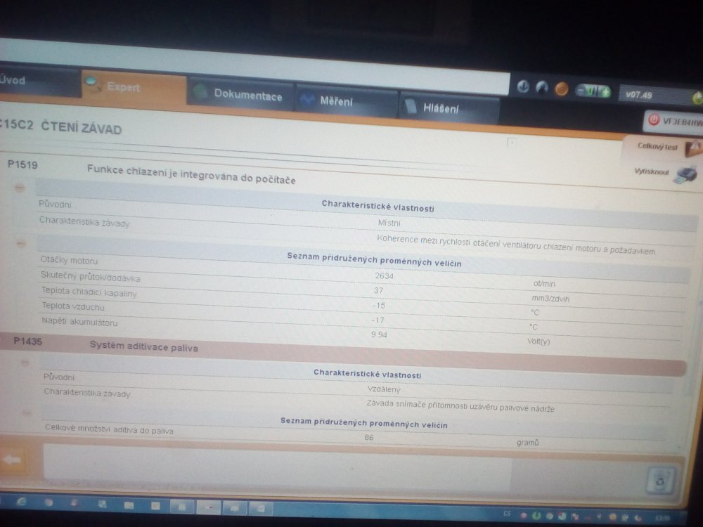Click the orange round icon in top bar
Screen dimensions: 703x527
pyautogui.click(x=562, y=89)
